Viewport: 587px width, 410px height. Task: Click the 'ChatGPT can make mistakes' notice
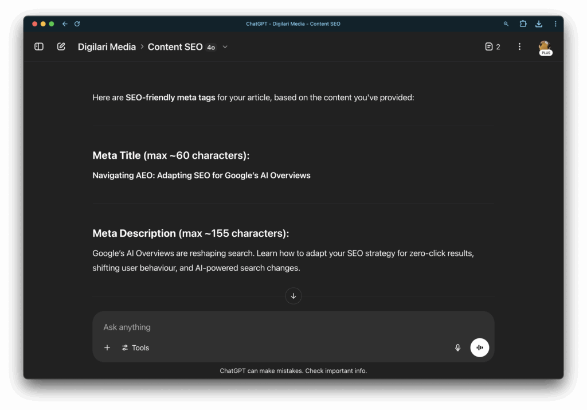click(x=293, y=370)
